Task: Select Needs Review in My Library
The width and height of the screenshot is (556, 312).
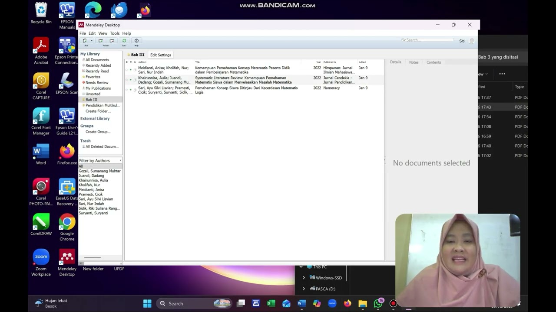Action: pyautogui.click(x=97, y=82)
